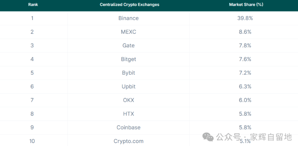The width and height of the screenshot is (298, 146).
Task: Open the Coinbase exchange entry
Action: 128,128
